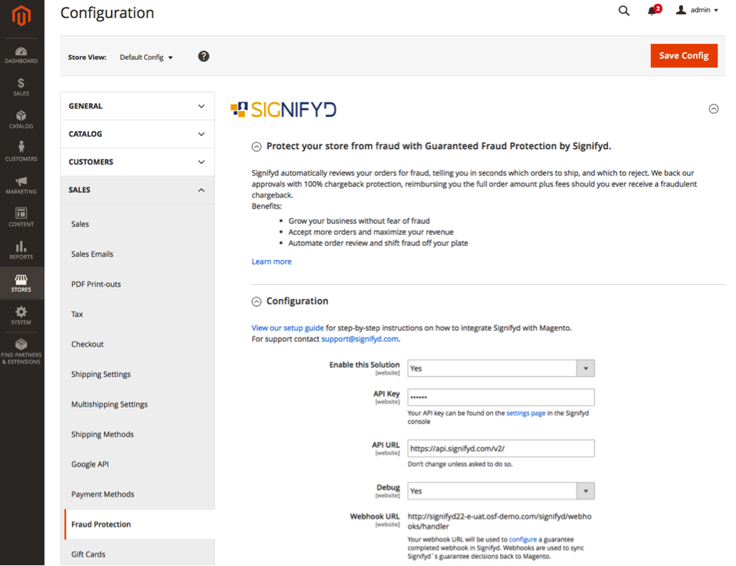The image size is (736, 566).
Task: Open the Enable this Solution dropdown
Action: tap(501, 368)
